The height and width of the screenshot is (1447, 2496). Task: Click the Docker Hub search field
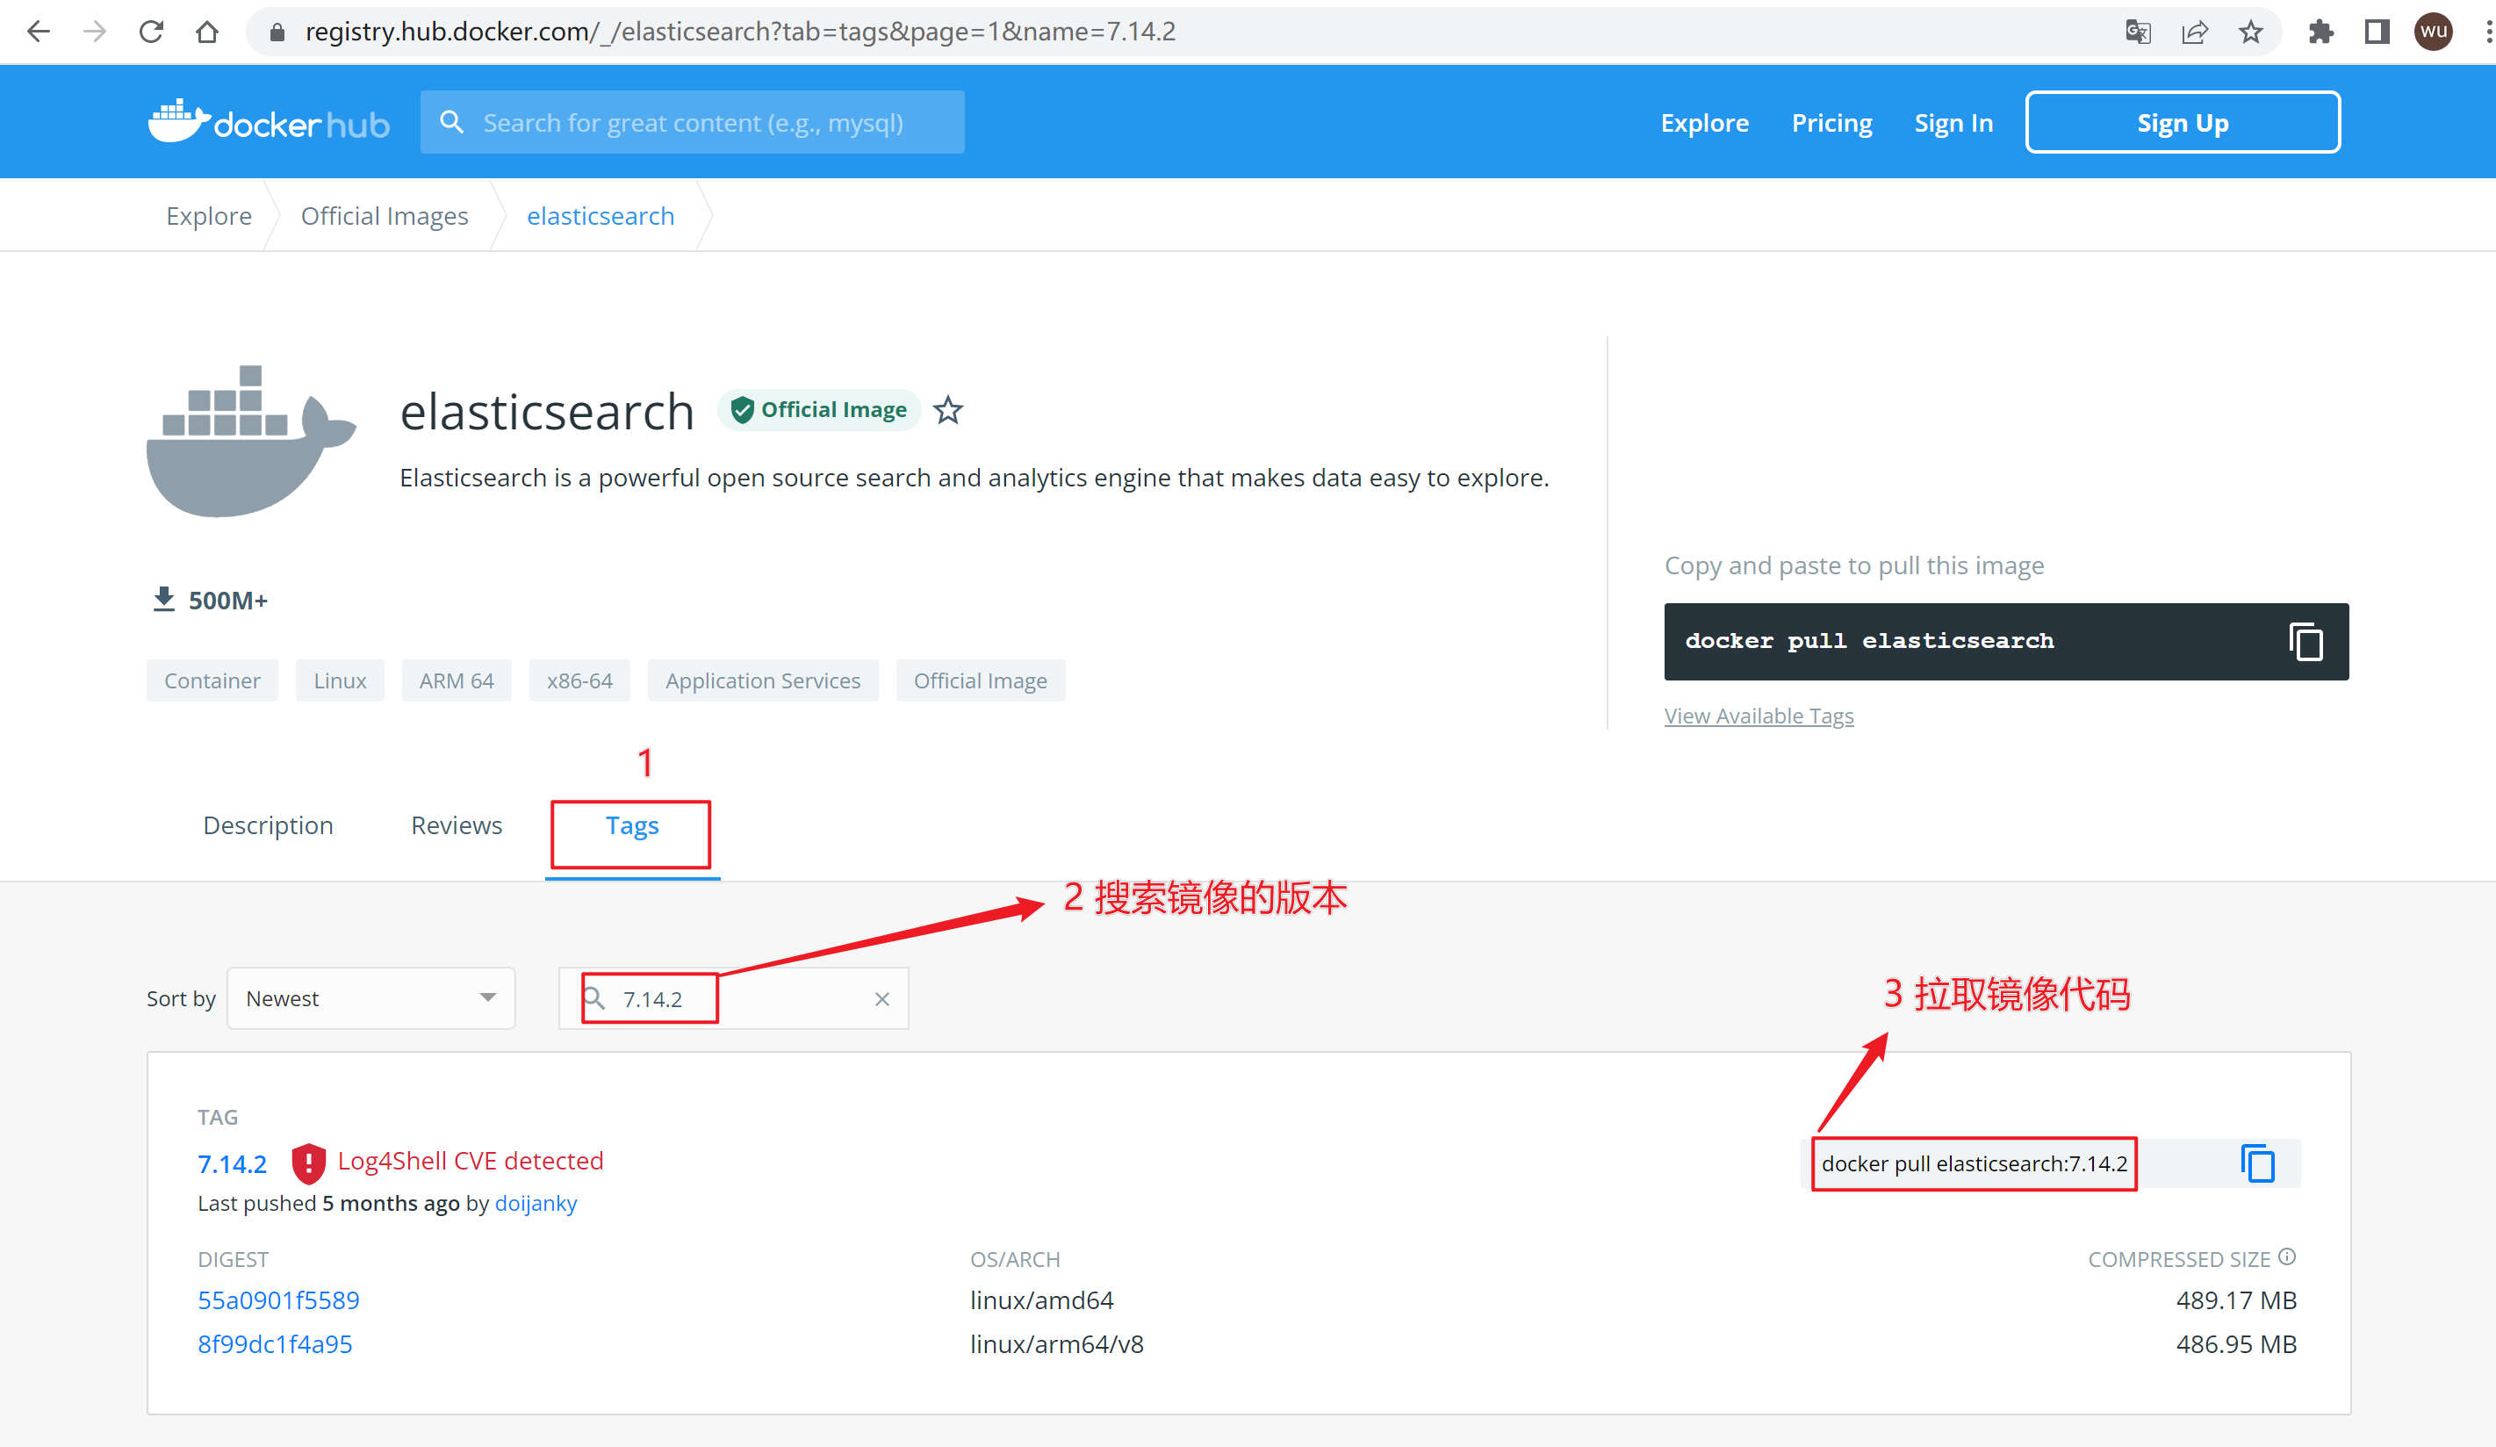click(693, 123)
